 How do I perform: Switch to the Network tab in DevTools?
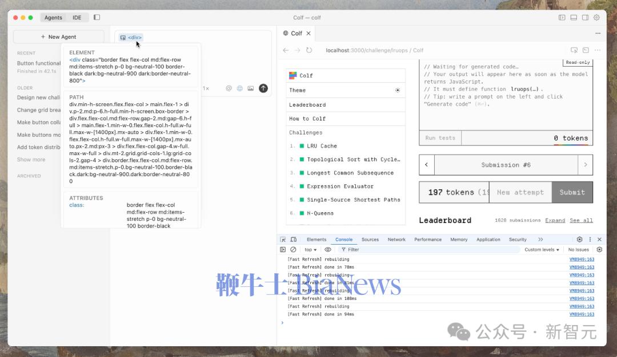click(396, 240)
